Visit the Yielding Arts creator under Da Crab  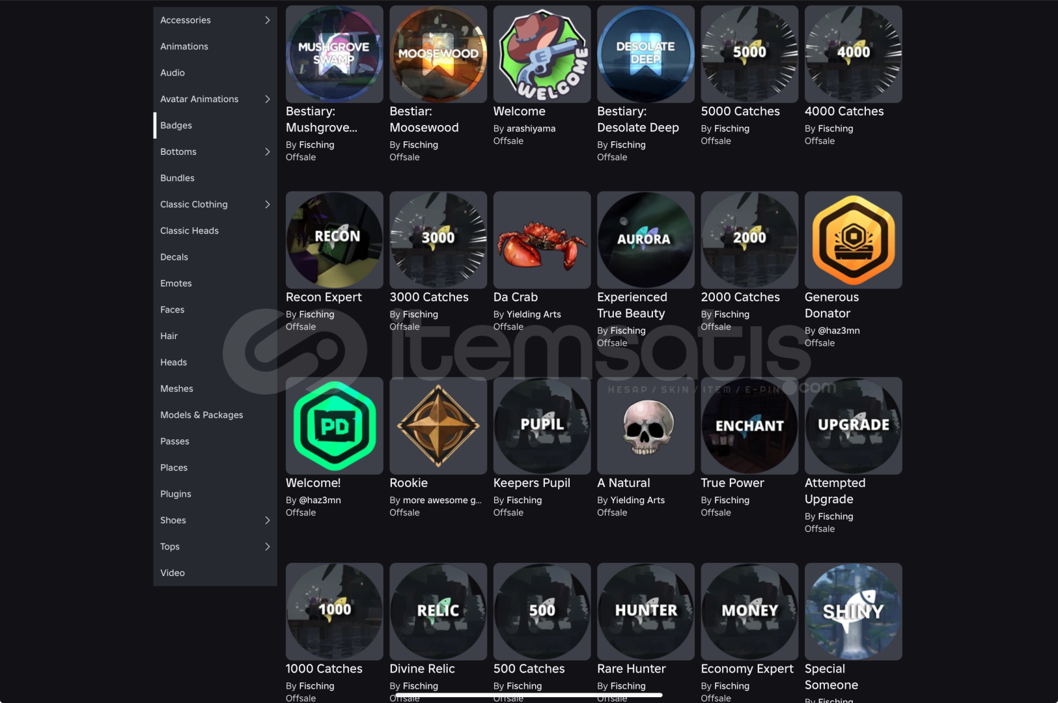(x=534, y=314)
